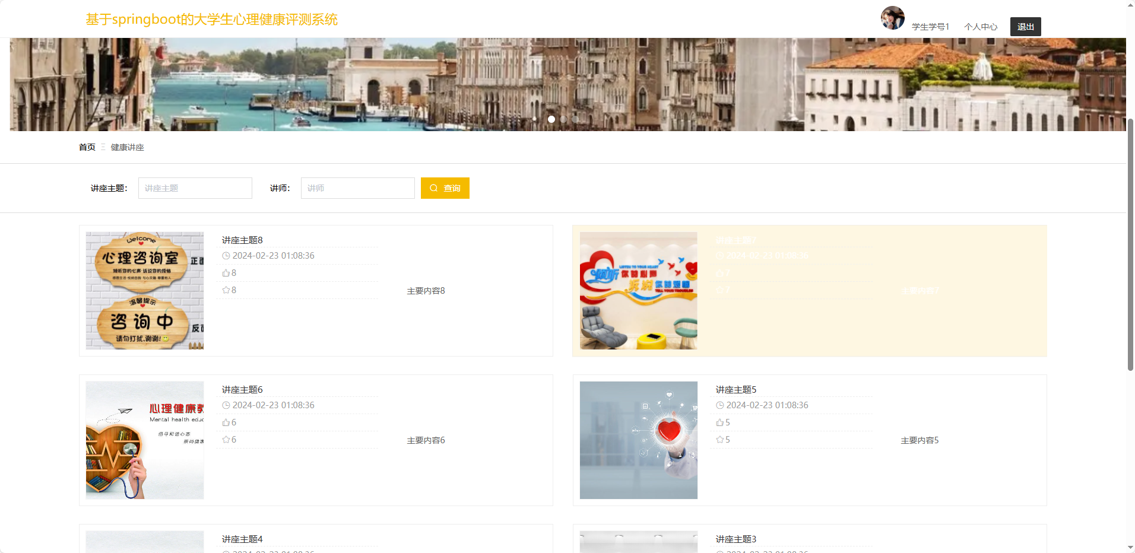Open highlighted 讲座主题7 thumbnail
The width and height of the screenshot is (1135, 553).
tap(639, 291)
